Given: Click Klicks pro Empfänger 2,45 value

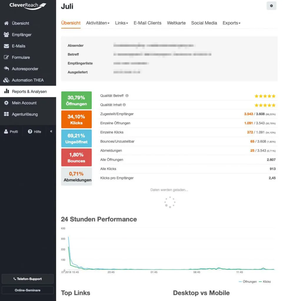Looking at the screenshot, I should (x=272, y=178).
